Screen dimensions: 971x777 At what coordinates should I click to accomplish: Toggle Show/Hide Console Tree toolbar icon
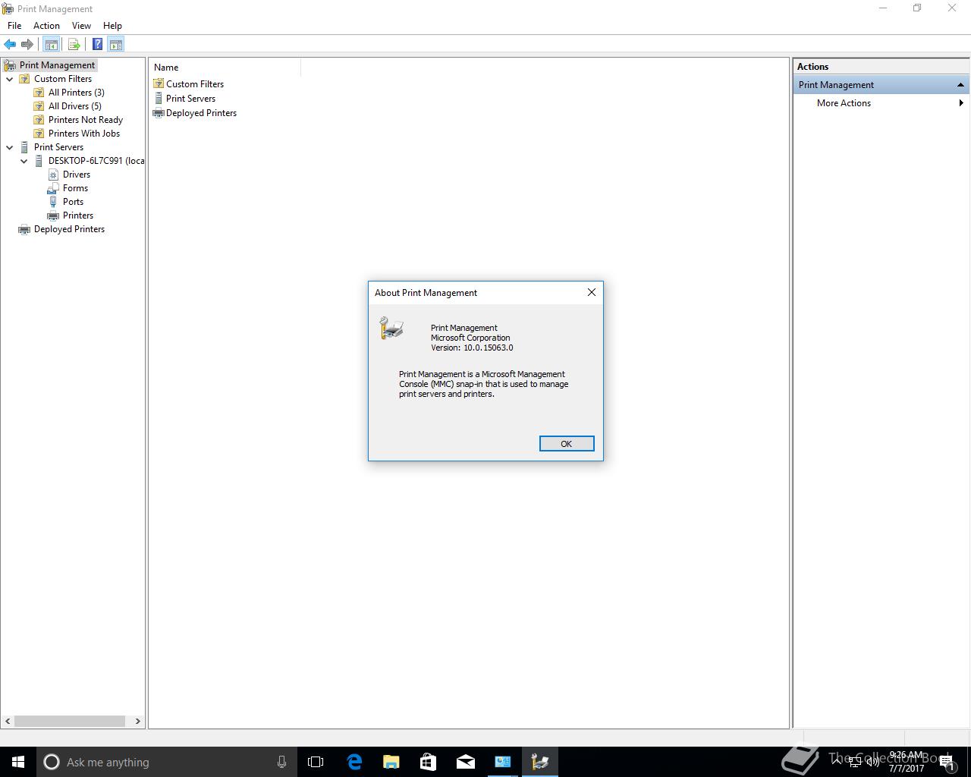click(x=52, y=45)
